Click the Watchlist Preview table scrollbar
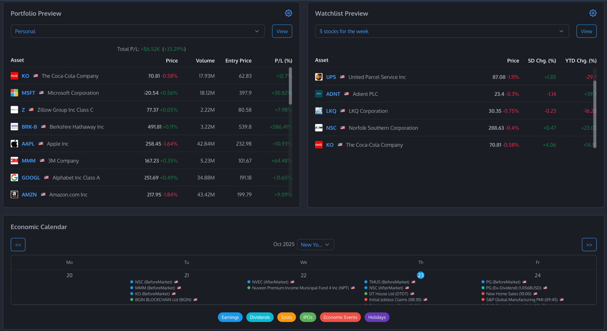 coord(595,114)
